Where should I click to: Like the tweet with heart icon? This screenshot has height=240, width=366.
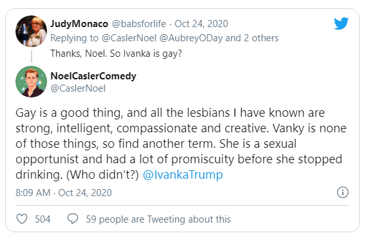click(x=22, y=219)
